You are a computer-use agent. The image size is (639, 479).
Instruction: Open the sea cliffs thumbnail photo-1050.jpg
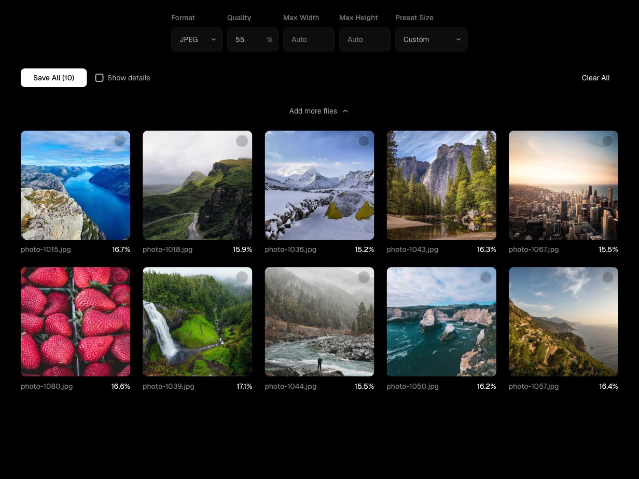(441, 322)
